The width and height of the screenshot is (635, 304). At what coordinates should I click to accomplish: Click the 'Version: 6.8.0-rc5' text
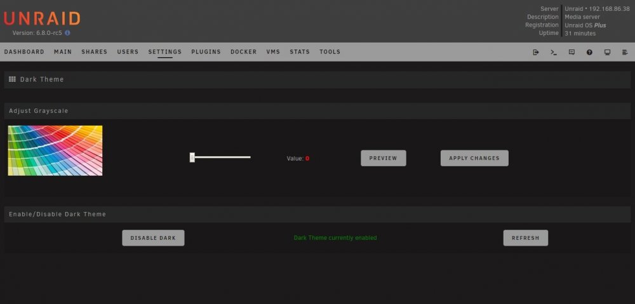(x=37, y=33)
